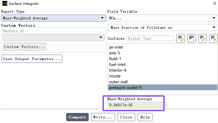218x123 pixels.
Task: Click the surface list options icon
Action: [192, 38]
